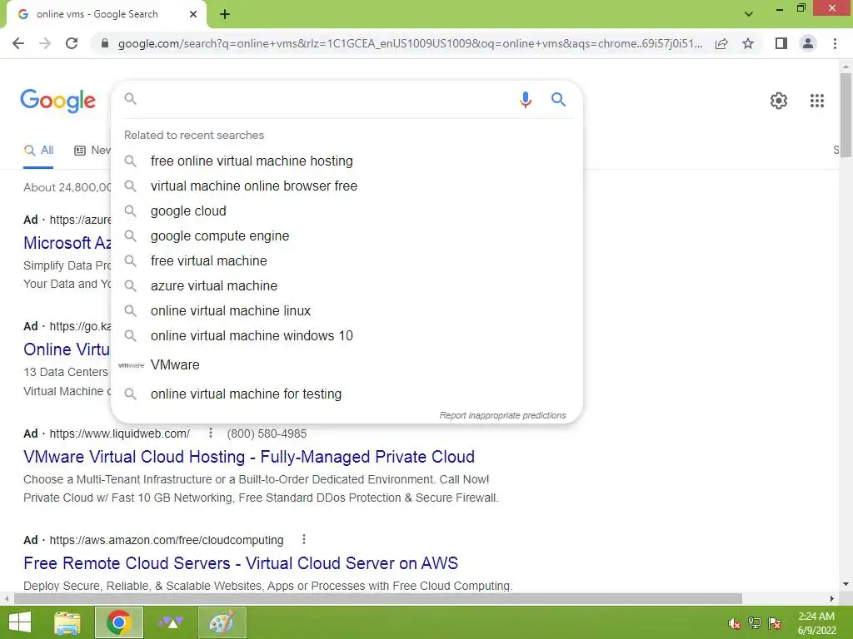
Task: Click the address bar URL
Action: coord(410,43)
